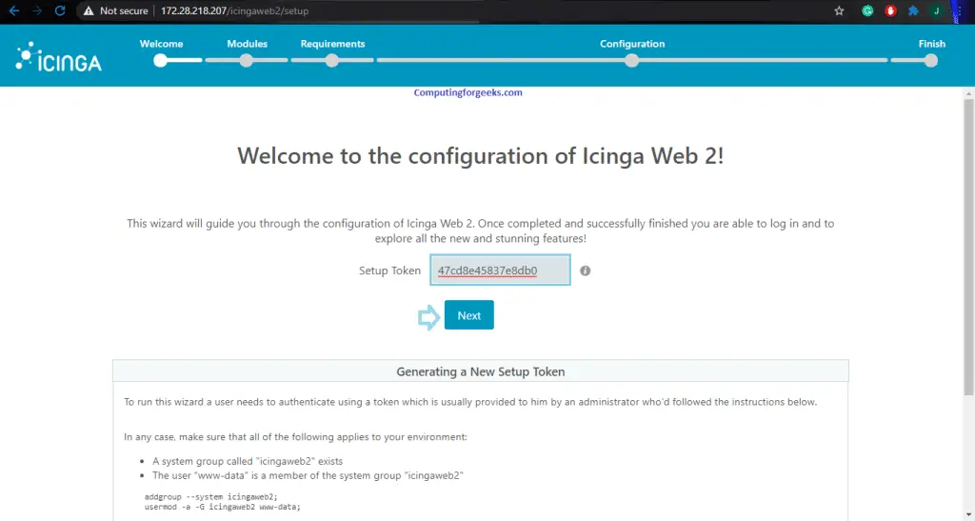The image size is (975, 521).
Task: Select the Welcome wizard step
Action: 161,44
